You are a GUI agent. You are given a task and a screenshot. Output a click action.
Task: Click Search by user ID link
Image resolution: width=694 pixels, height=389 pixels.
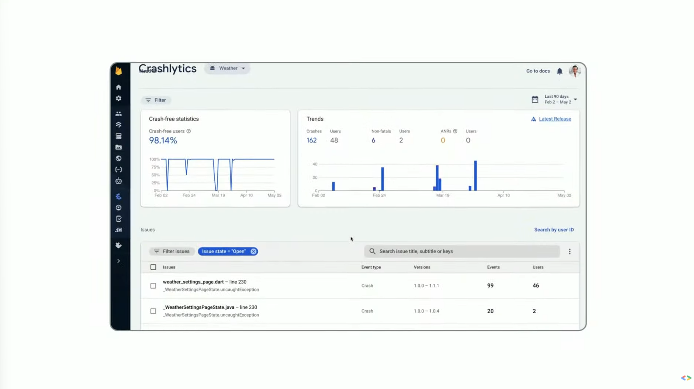(553, 230)
